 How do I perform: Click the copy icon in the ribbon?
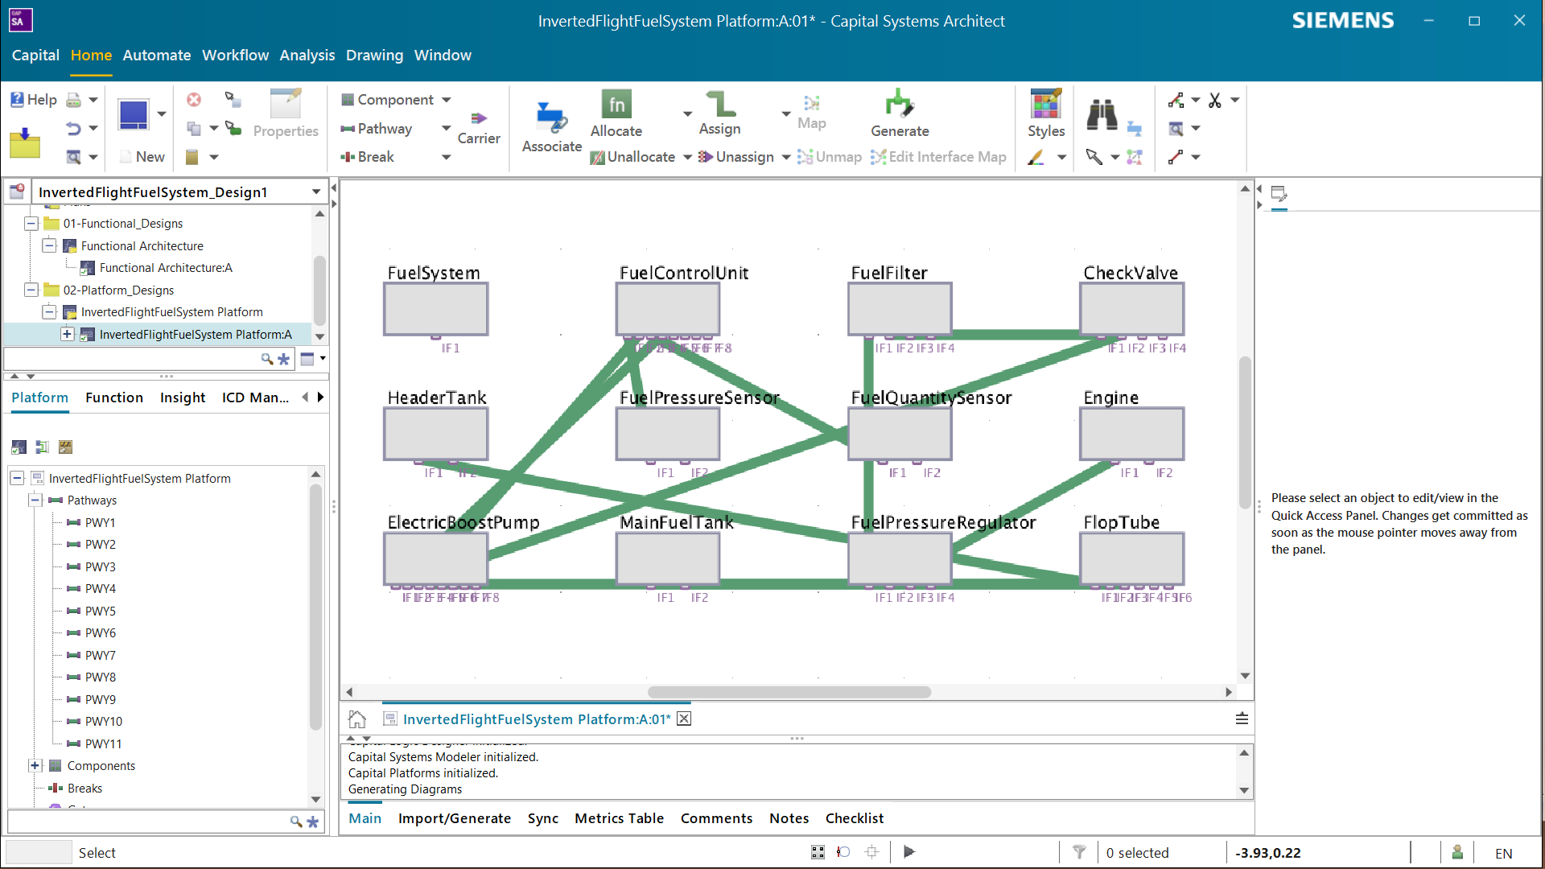click(x=194, y=129)
